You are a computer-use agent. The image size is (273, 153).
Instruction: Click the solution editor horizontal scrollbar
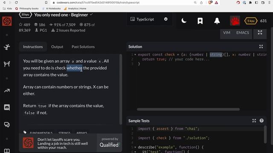coord(188,109)
